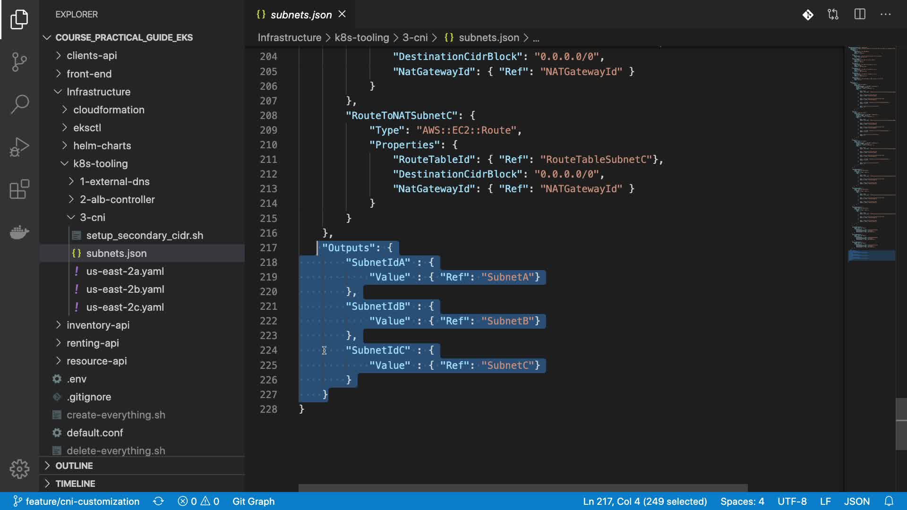Expand the helm-charts folder
This screenshot has height=510, width=907.
[x=102, y=145]
